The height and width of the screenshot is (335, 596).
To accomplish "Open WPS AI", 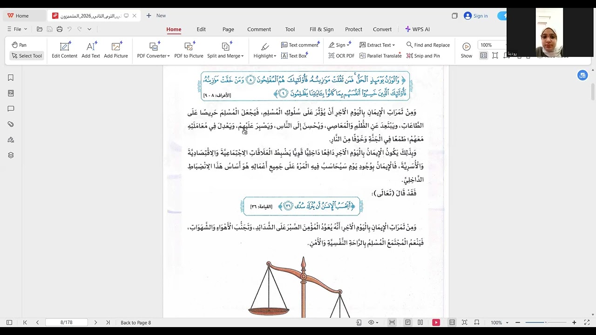I will (x=417, y=29).
